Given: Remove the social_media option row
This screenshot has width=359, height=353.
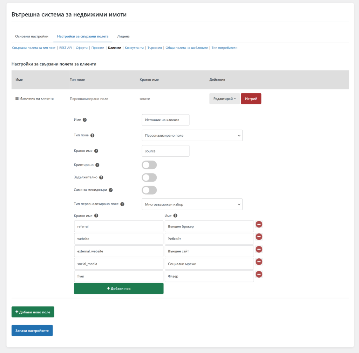Looking at the screenshot, I should pos(259,262).
